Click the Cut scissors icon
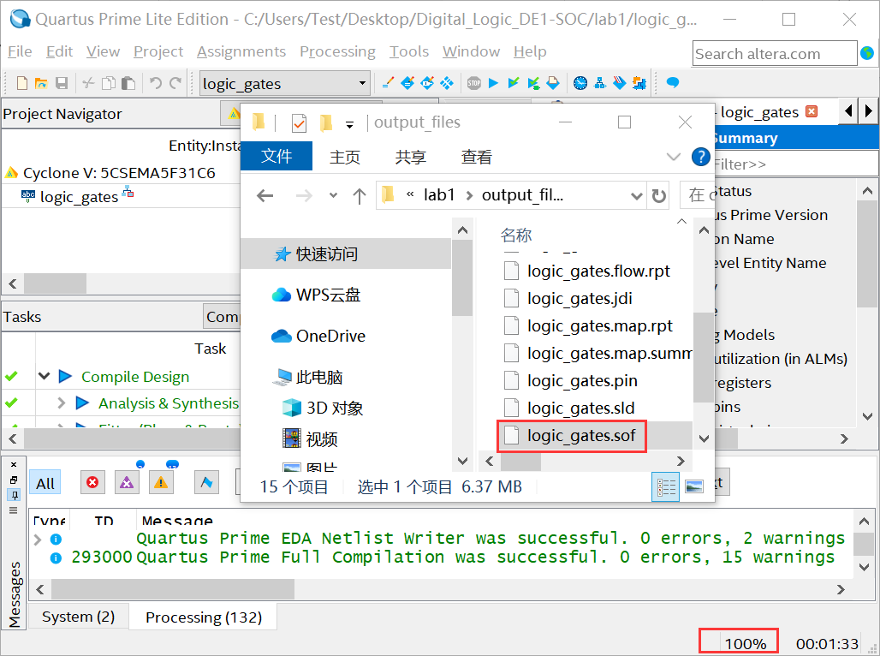The width and height of the screenshot is (880, 656). 89,83
